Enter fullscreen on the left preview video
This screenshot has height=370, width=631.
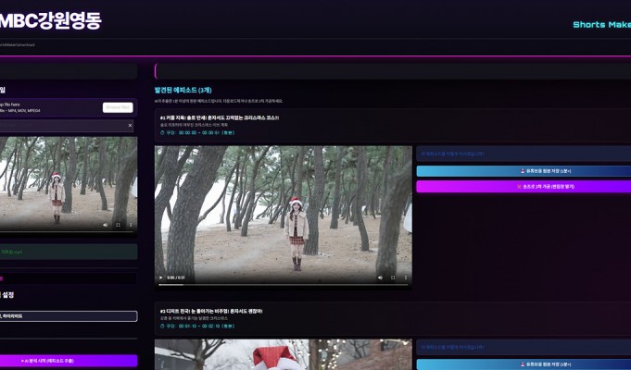(x=118, y=225)
